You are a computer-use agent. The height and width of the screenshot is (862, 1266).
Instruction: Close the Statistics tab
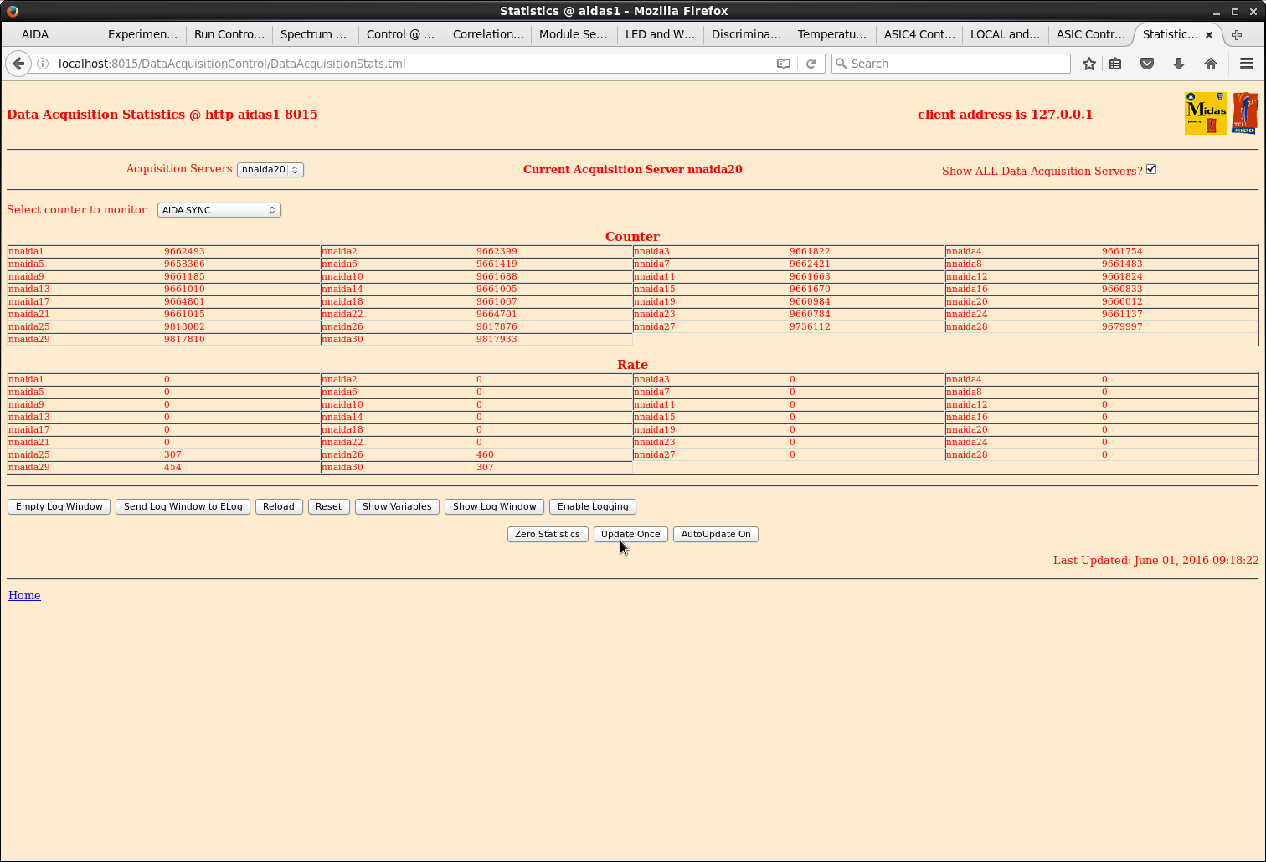tap(1208, 35)
